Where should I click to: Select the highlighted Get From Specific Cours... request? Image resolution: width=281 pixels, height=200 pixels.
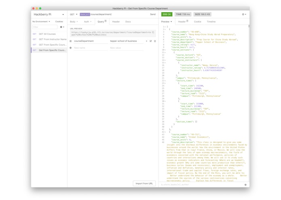(x=49, y=50)
